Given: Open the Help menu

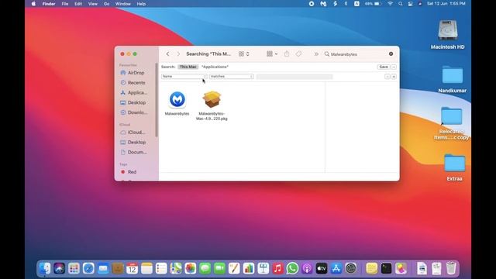Looking at the screenshot, I should click(x=141, y=4).
